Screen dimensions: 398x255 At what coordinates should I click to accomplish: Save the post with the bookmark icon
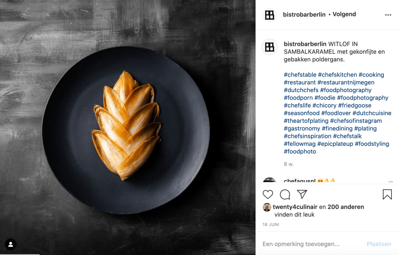pos(387,194)
